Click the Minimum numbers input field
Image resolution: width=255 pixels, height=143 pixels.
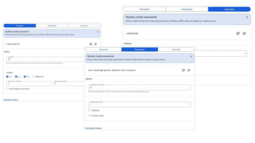[29, 83]
